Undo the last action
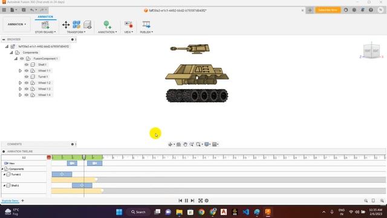This screenshot has height=218, width=387. coord(32,10)
